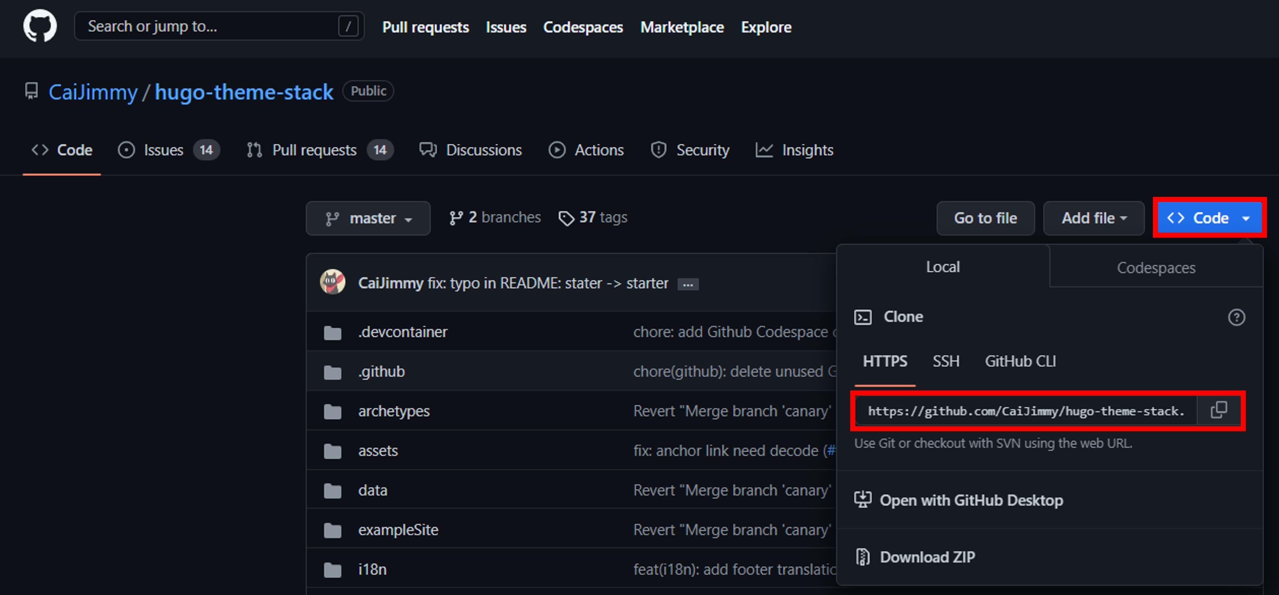Click the slash shortcut key icon
Screen dimensions: 1279x595
pyautogui.click(x=348, y=26)
